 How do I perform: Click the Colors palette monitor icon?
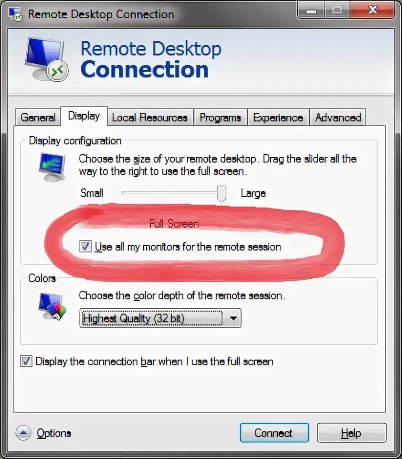[52, 307]
